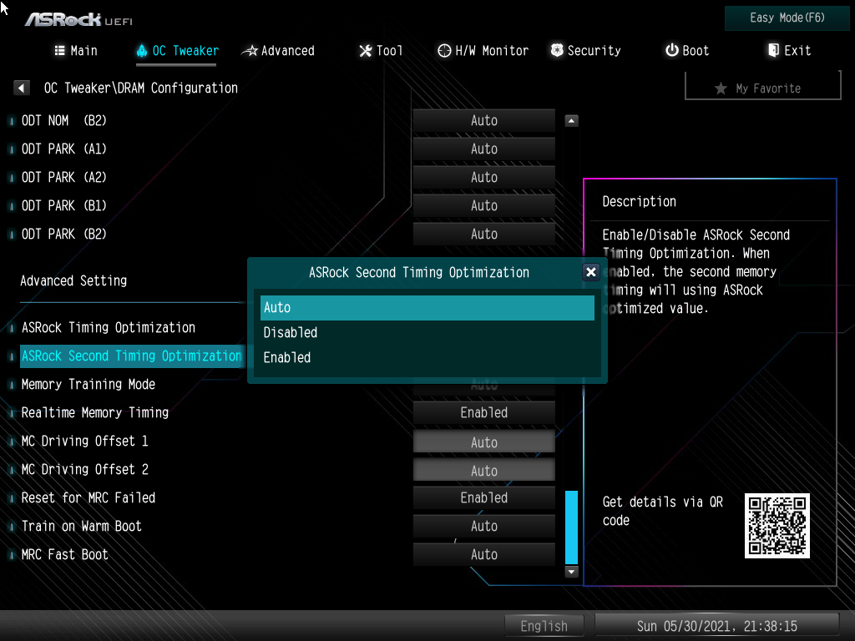Click the Exit door icon
855x641 pixels.
click(773, 50)
